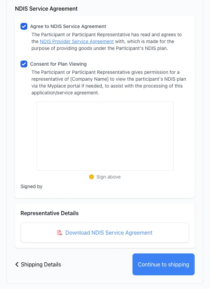
Task: Click inside the blank signature box
Action: point(105,136)
